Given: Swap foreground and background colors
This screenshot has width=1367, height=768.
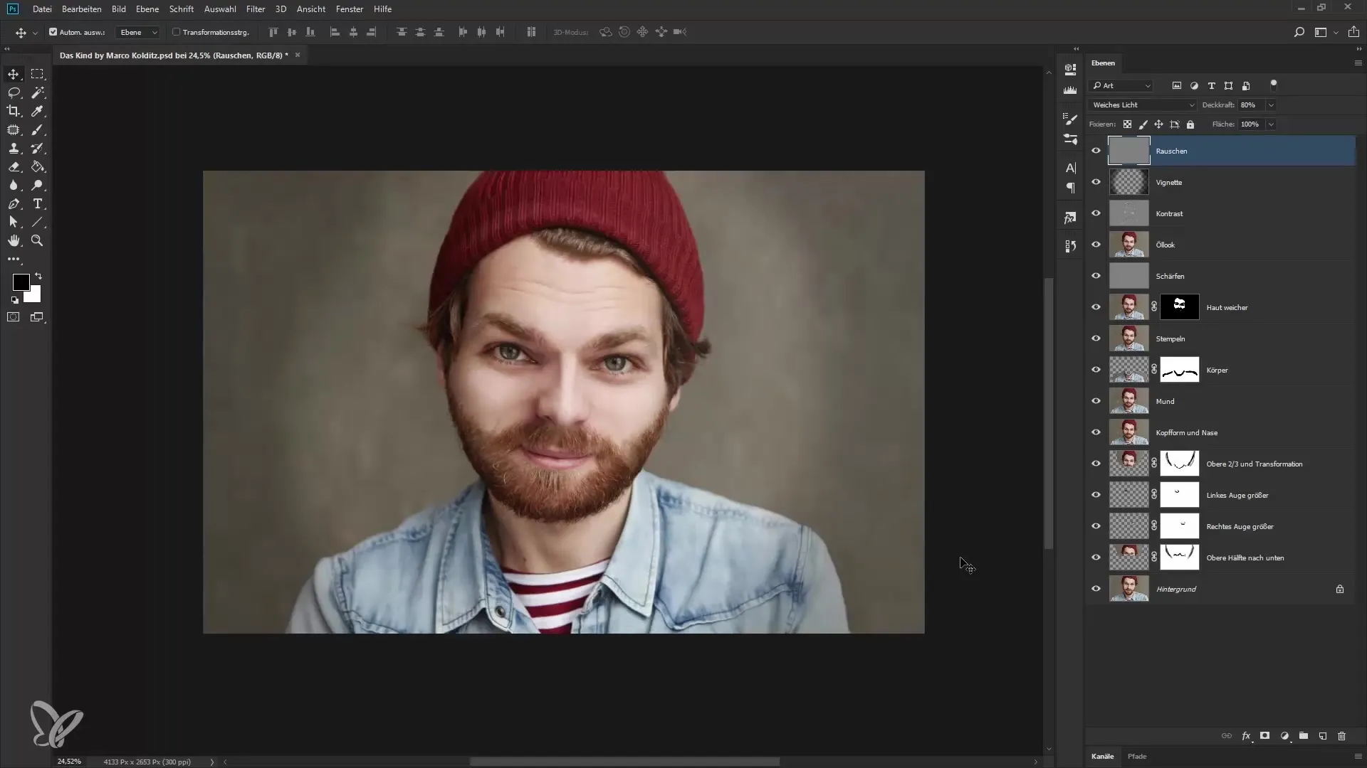Looking at the screenshot, I should pyautogui.click(x=38, y=276).
